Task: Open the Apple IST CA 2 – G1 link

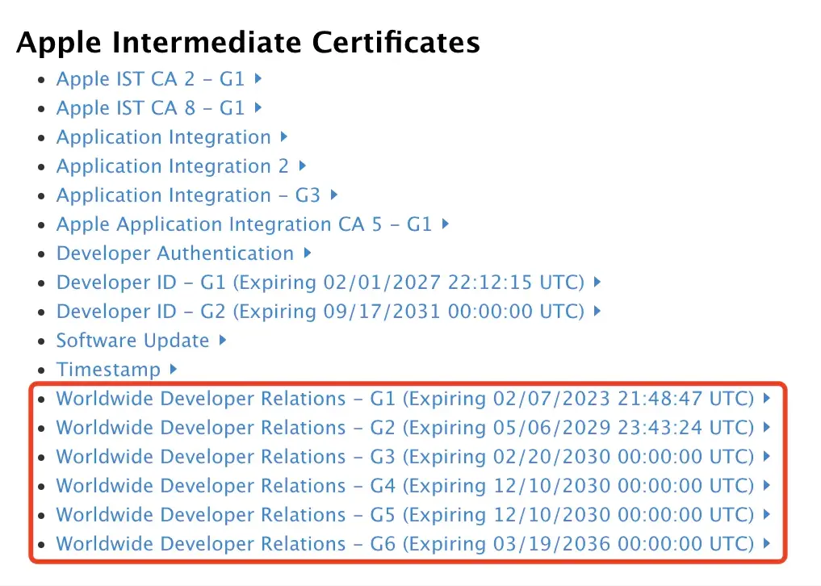Action: (x=150, y=79)
